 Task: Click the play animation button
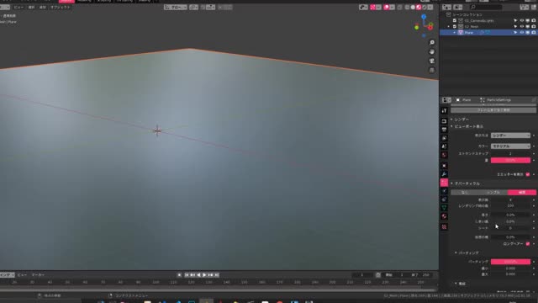[204, 275]
